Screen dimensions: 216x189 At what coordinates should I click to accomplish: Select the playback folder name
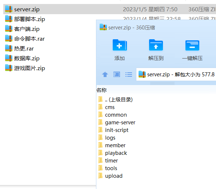coord(116,153)
